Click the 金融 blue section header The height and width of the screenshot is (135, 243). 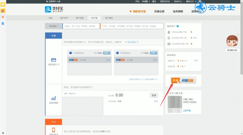click(x=53, y=36)
